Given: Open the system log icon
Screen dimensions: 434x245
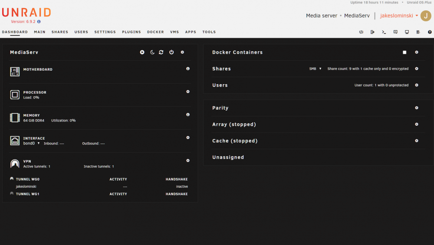Looking at the screenshot, I should tap(418, 32).
